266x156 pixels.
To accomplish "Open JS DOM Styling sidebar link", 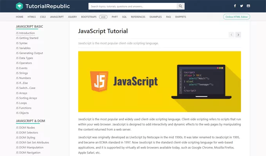I will coord(25,138).
